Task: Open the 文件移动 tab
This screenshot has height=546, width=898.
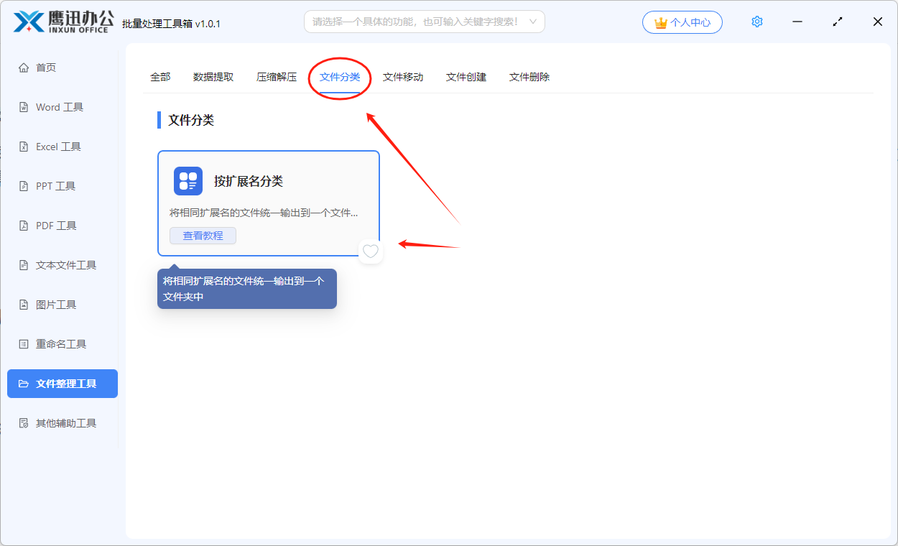Action: point(403,77)
